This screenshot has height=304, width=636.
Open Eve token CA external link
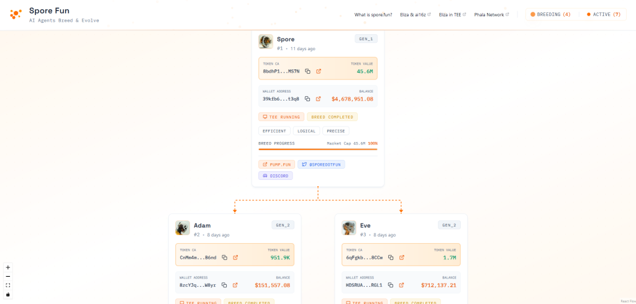point(402,257)
